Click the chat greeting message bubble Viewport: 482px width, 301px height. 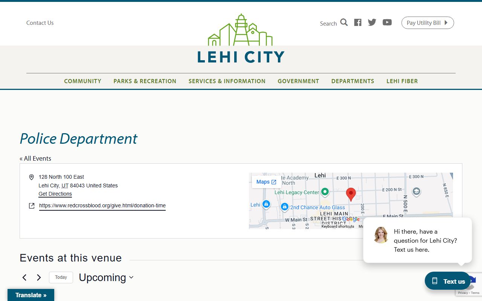pyautogui.click(x=418, y=240)
